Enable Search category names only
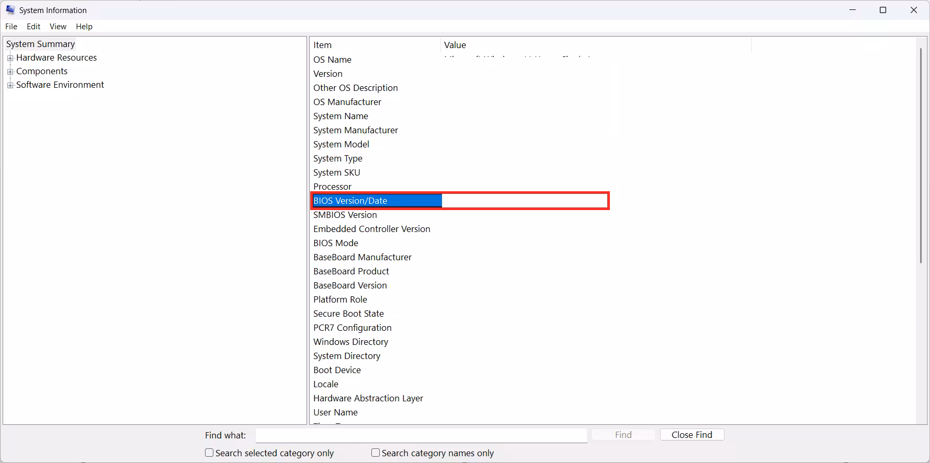The image size is (930, 463). (x=376, y=453)
